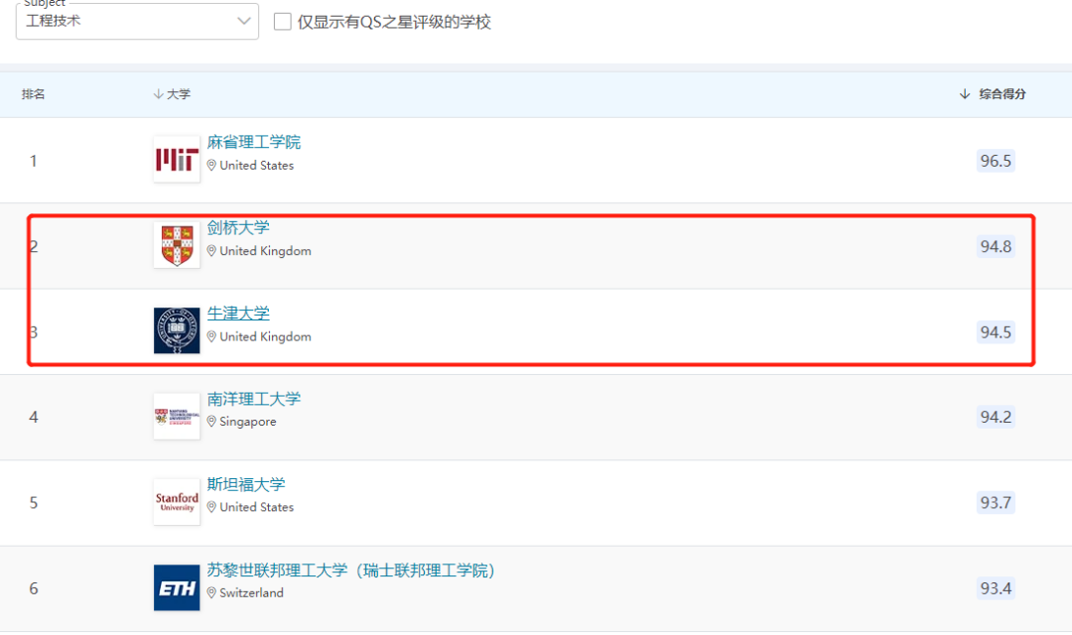Image resolution: width=1072 pixels, height=635 pixels.
Task: Click United Kingdom under 剑桥大学
Action: 265,251
